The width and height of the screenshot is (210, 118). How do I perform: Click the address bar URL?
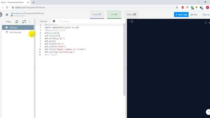[x=30, y=8]
